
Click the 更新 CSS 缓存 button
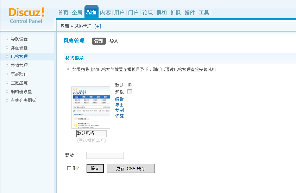click(x=131, y=168)
